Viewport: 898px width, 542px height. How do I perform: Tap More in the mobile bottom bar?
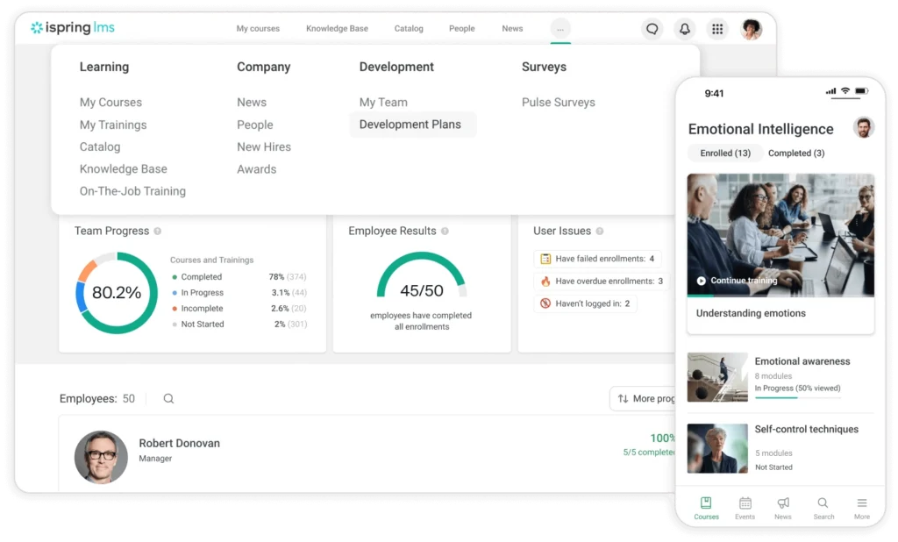861,504
